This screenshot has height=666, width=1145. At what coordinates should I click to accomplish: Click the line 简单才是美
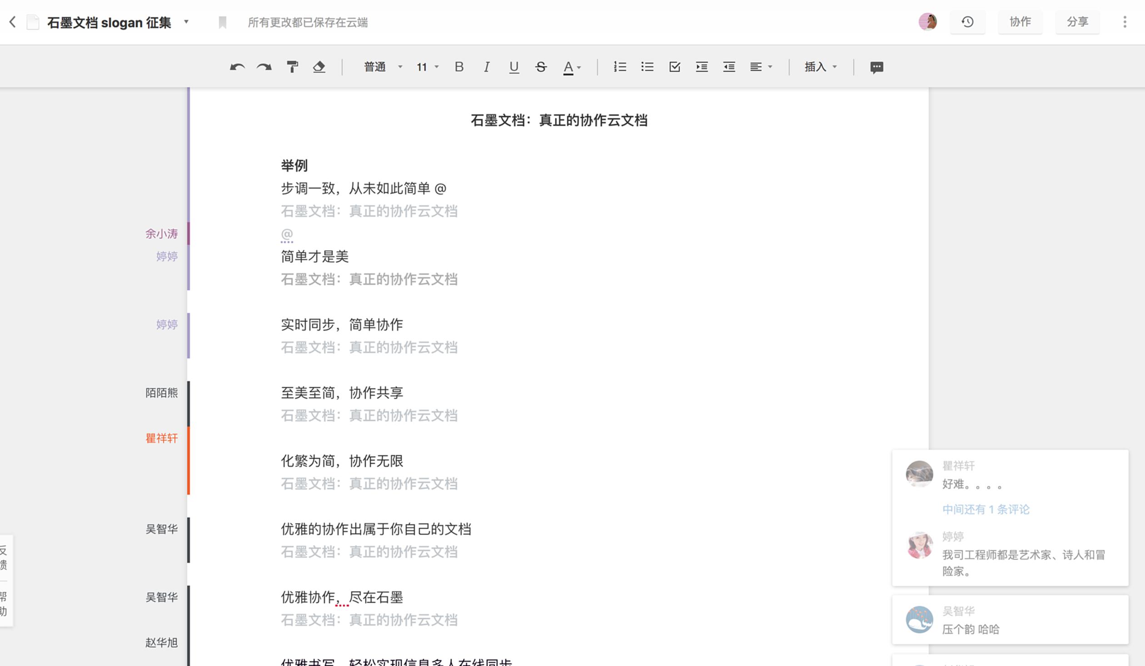pos(314,256)
